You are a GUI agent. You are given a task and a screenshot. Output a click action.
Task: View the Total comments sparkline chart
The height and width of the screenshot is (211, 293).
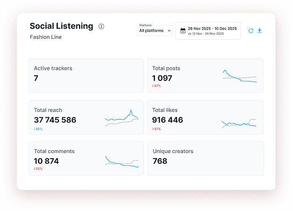pyautogui.click(x=122, y=161)
